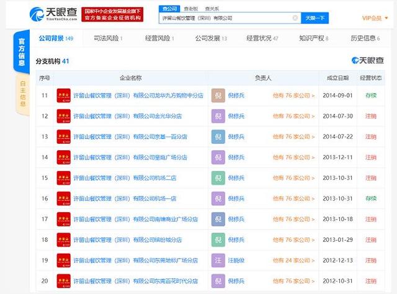Select the 官方信息 side tab

22,51
